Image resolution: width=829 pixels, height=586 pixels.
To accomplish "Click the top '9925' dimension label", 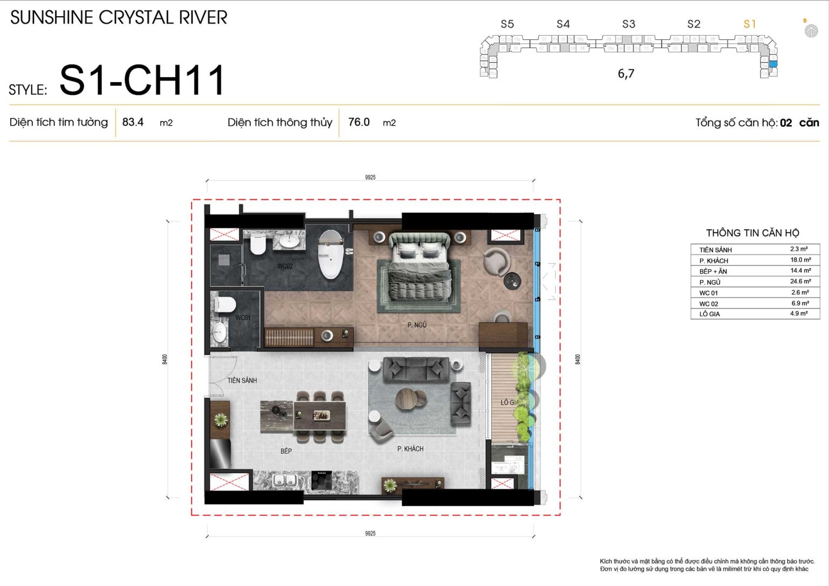I will coord(370,178).
